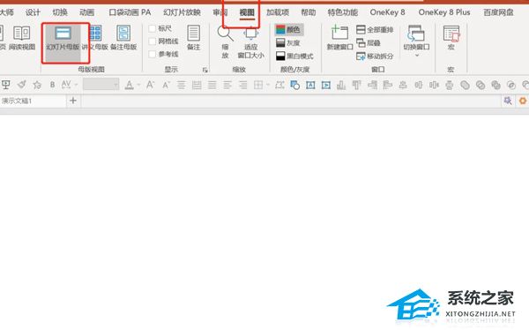
Task: Select Black and White (黑白模式) mode
Action: (x=294, y=56)
